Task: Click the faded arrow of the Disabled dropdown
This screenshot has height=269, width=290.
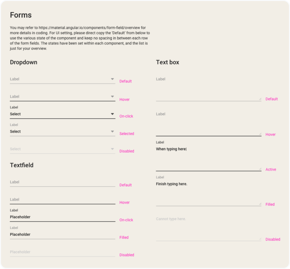Action: tap(113, 149)
